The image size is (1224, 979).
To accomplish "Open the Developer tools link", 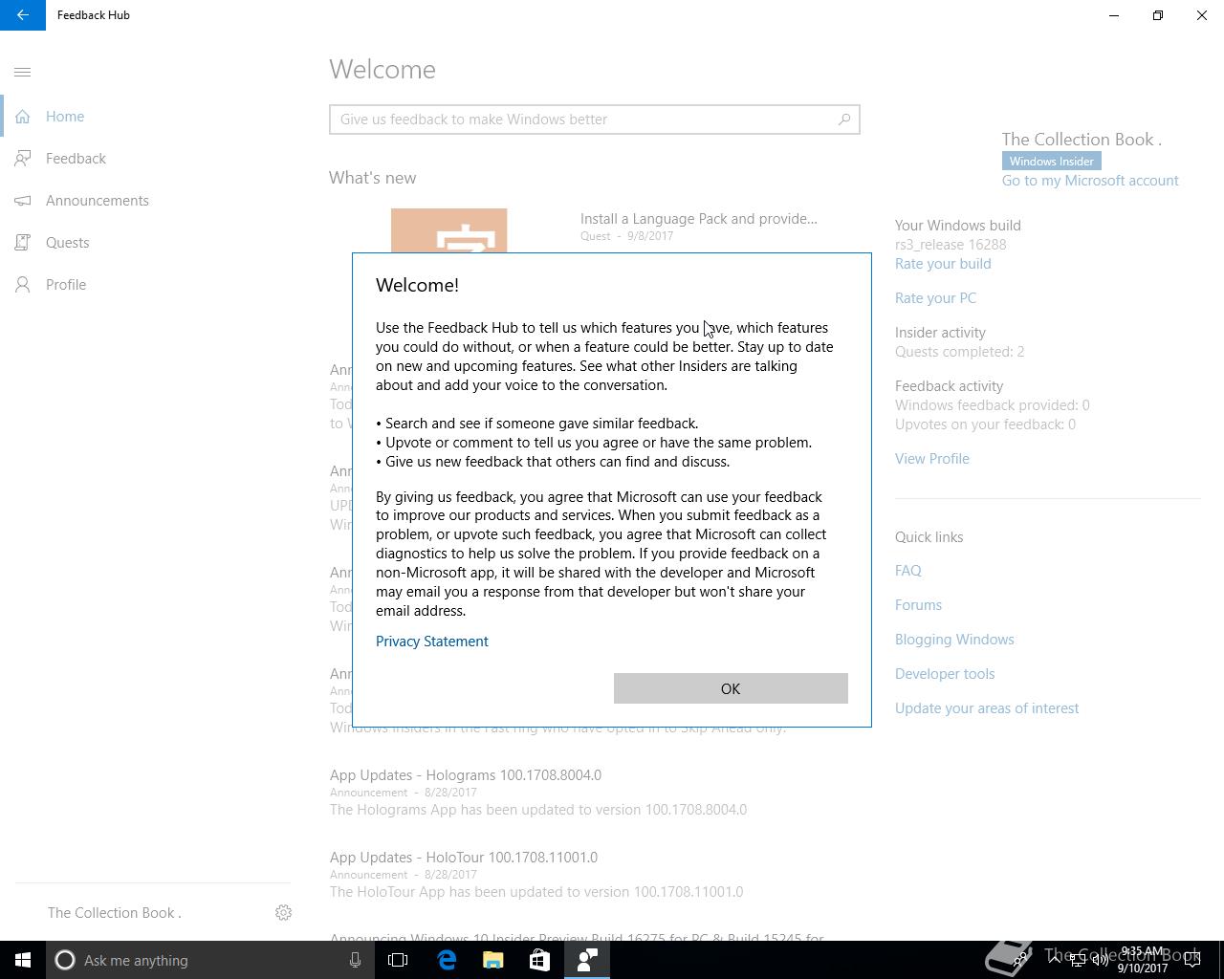I will click(x=945, y=674).
